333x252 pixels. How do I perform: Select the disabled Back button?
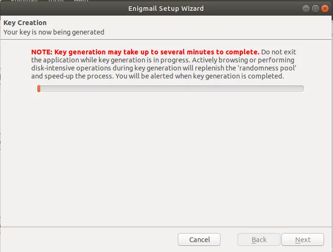coord(259,240)
